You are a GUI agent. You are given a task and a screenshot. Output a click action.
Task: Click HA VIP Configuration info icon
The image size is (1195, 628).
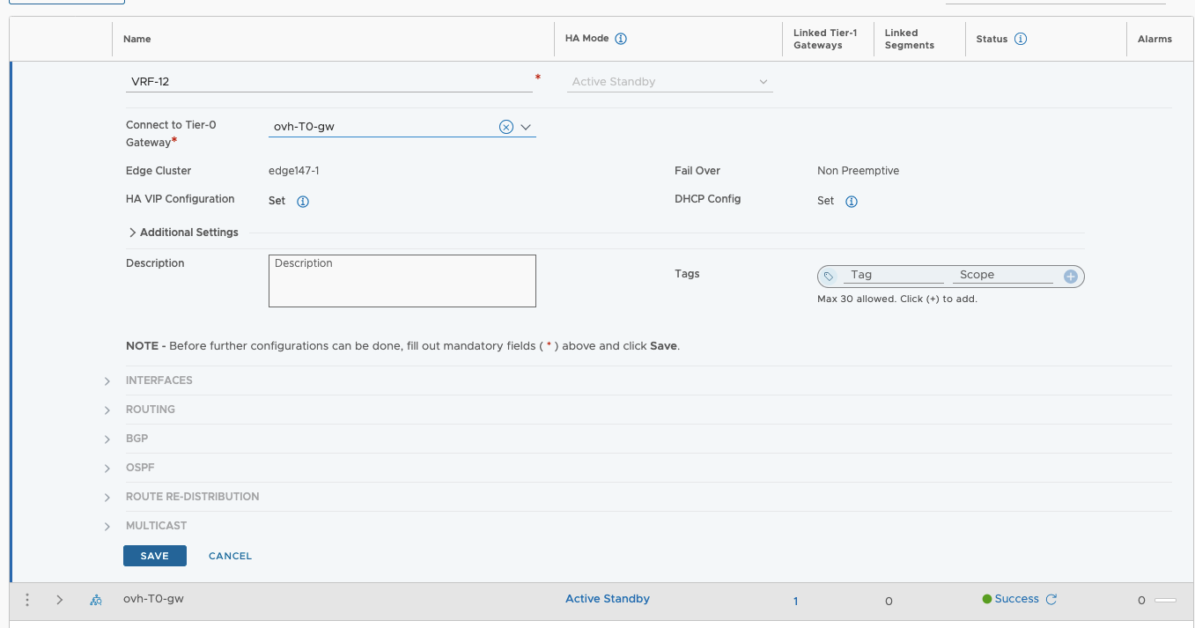tap(303, 202)
